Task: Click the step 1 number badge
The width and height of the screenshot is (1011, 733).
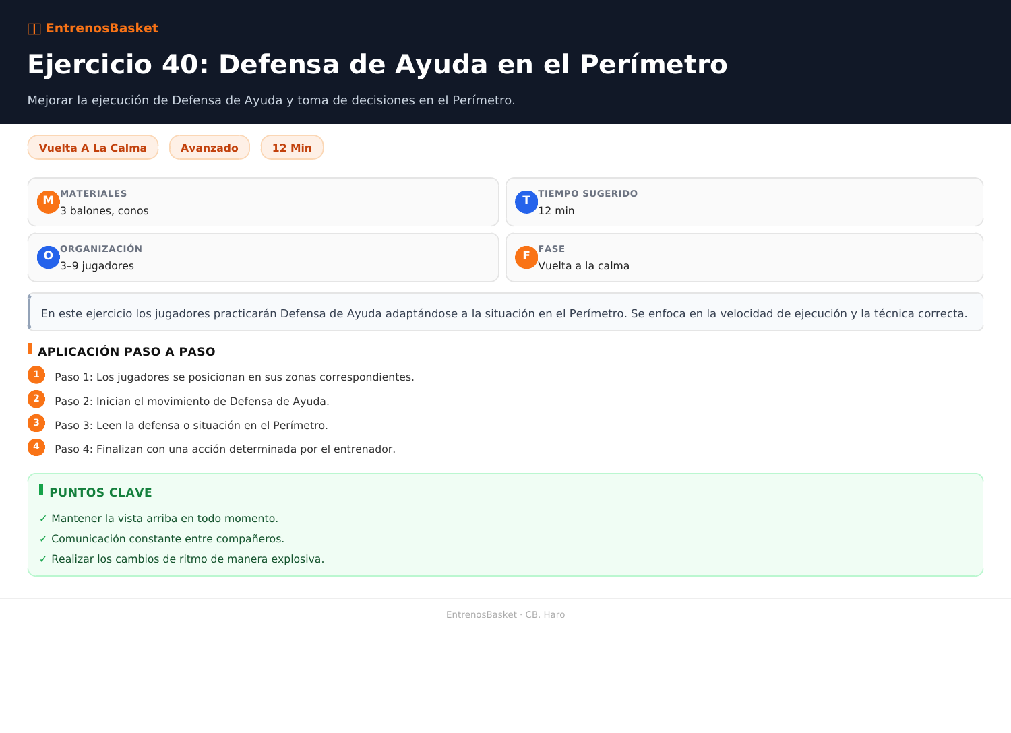Action: 36,375
